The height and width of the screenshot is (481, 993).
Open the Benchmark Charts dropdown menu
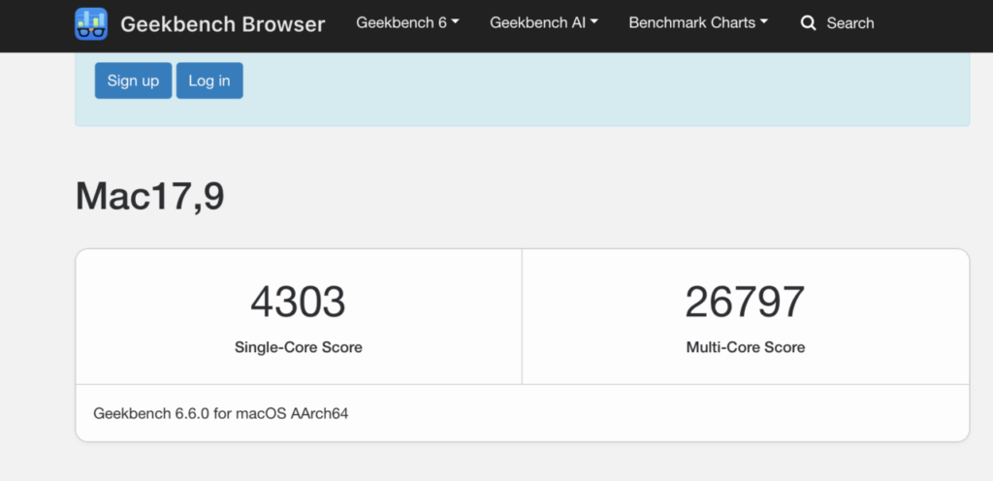[x=698, y=22]
